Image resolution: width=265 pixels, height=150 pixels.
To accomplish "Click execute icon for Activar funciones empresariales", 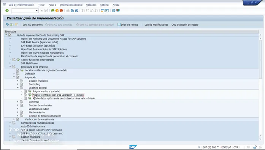I will [18, 60].
